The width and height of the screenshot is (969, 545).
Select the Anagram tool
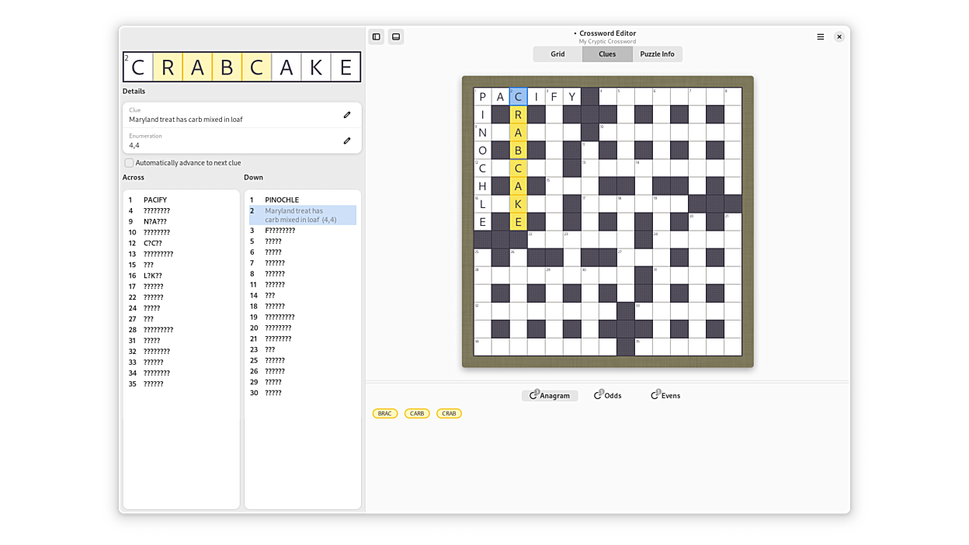coord(550,396)
